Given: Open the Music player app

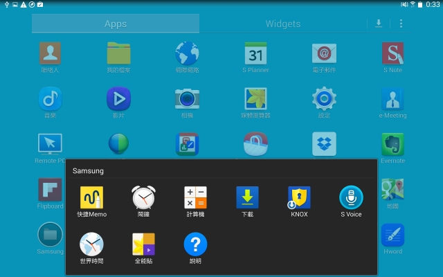Looking at the screenshot, I should [x=50, y=98].
